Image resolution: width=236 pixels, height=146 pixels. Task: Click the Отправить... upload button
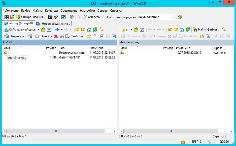[x=16, y=36]
